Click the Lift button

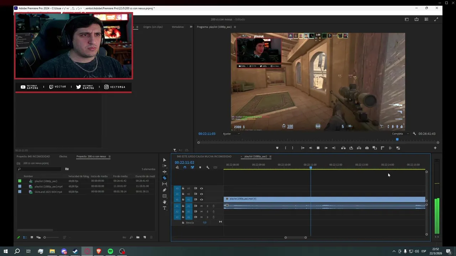tap(343, 148)
